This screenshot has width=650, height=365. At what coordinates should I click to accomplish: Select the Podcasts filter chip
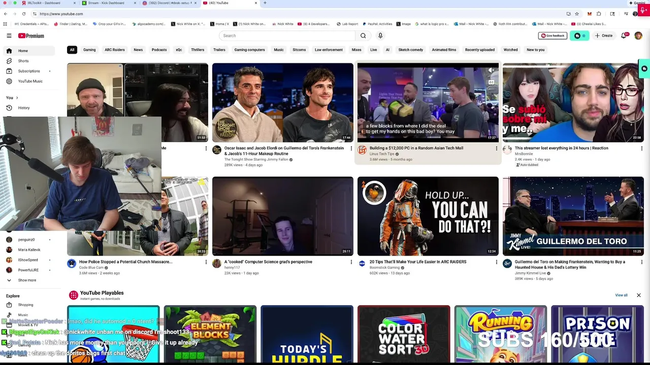coord(159,50)
